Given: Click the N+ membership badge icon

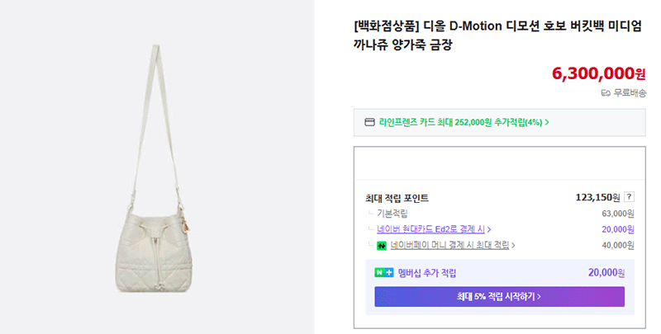Looking at the screenshot, I should 384,273.
